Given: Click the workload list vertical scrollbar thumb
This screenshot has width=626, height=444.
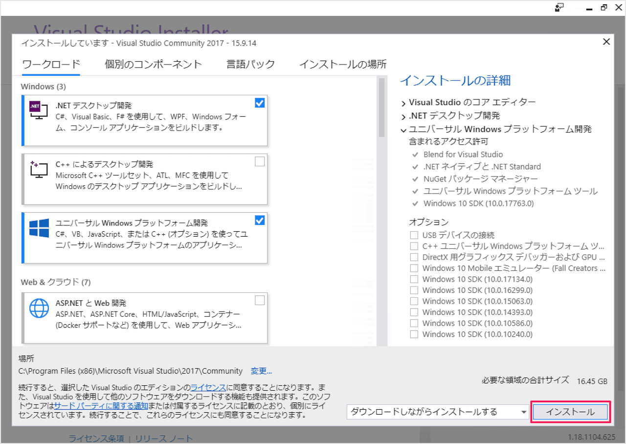Looking at the screenshot, I should click(381, 107).
